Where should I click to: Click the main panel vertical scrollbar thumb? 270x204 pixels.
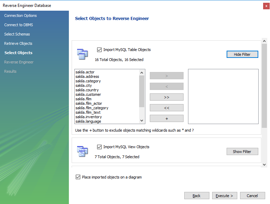click(x=264, y=86)
